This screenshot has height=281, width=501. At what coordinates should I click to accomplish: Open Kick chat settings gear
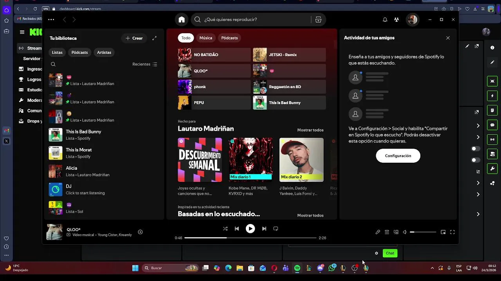point(377,253)
